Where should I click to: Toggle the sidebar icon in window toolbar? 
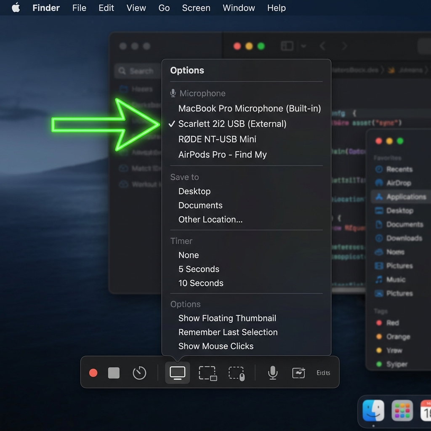pyautogui.click(x=287, y=46)
